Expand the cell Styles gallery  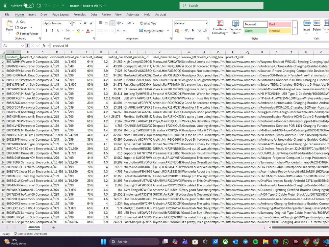tap(295, 28)
